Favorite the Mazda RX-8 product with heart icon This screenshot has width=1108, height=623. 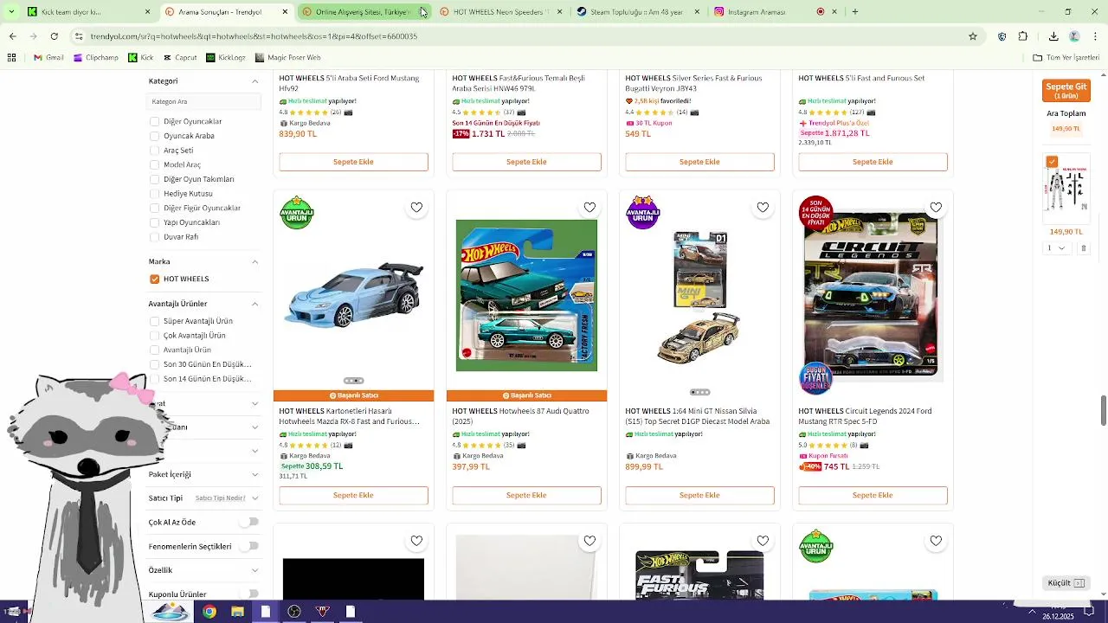pyautogui.click(x=416, y=208)
